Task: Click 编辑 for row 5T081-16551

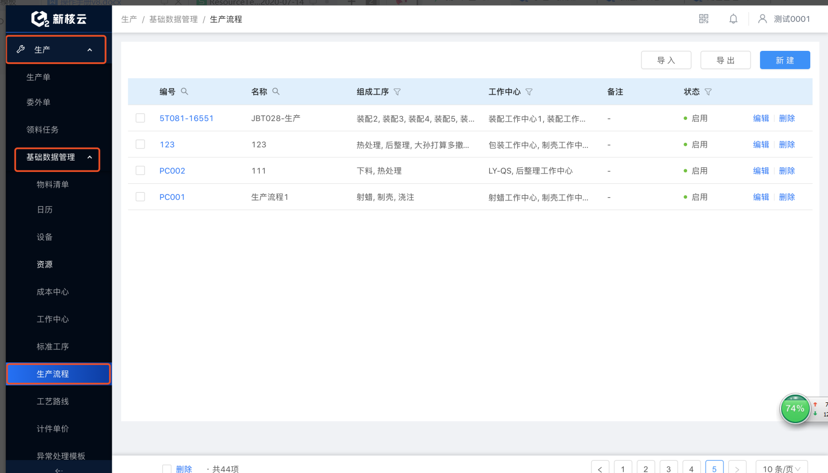Action: point(761,118)
